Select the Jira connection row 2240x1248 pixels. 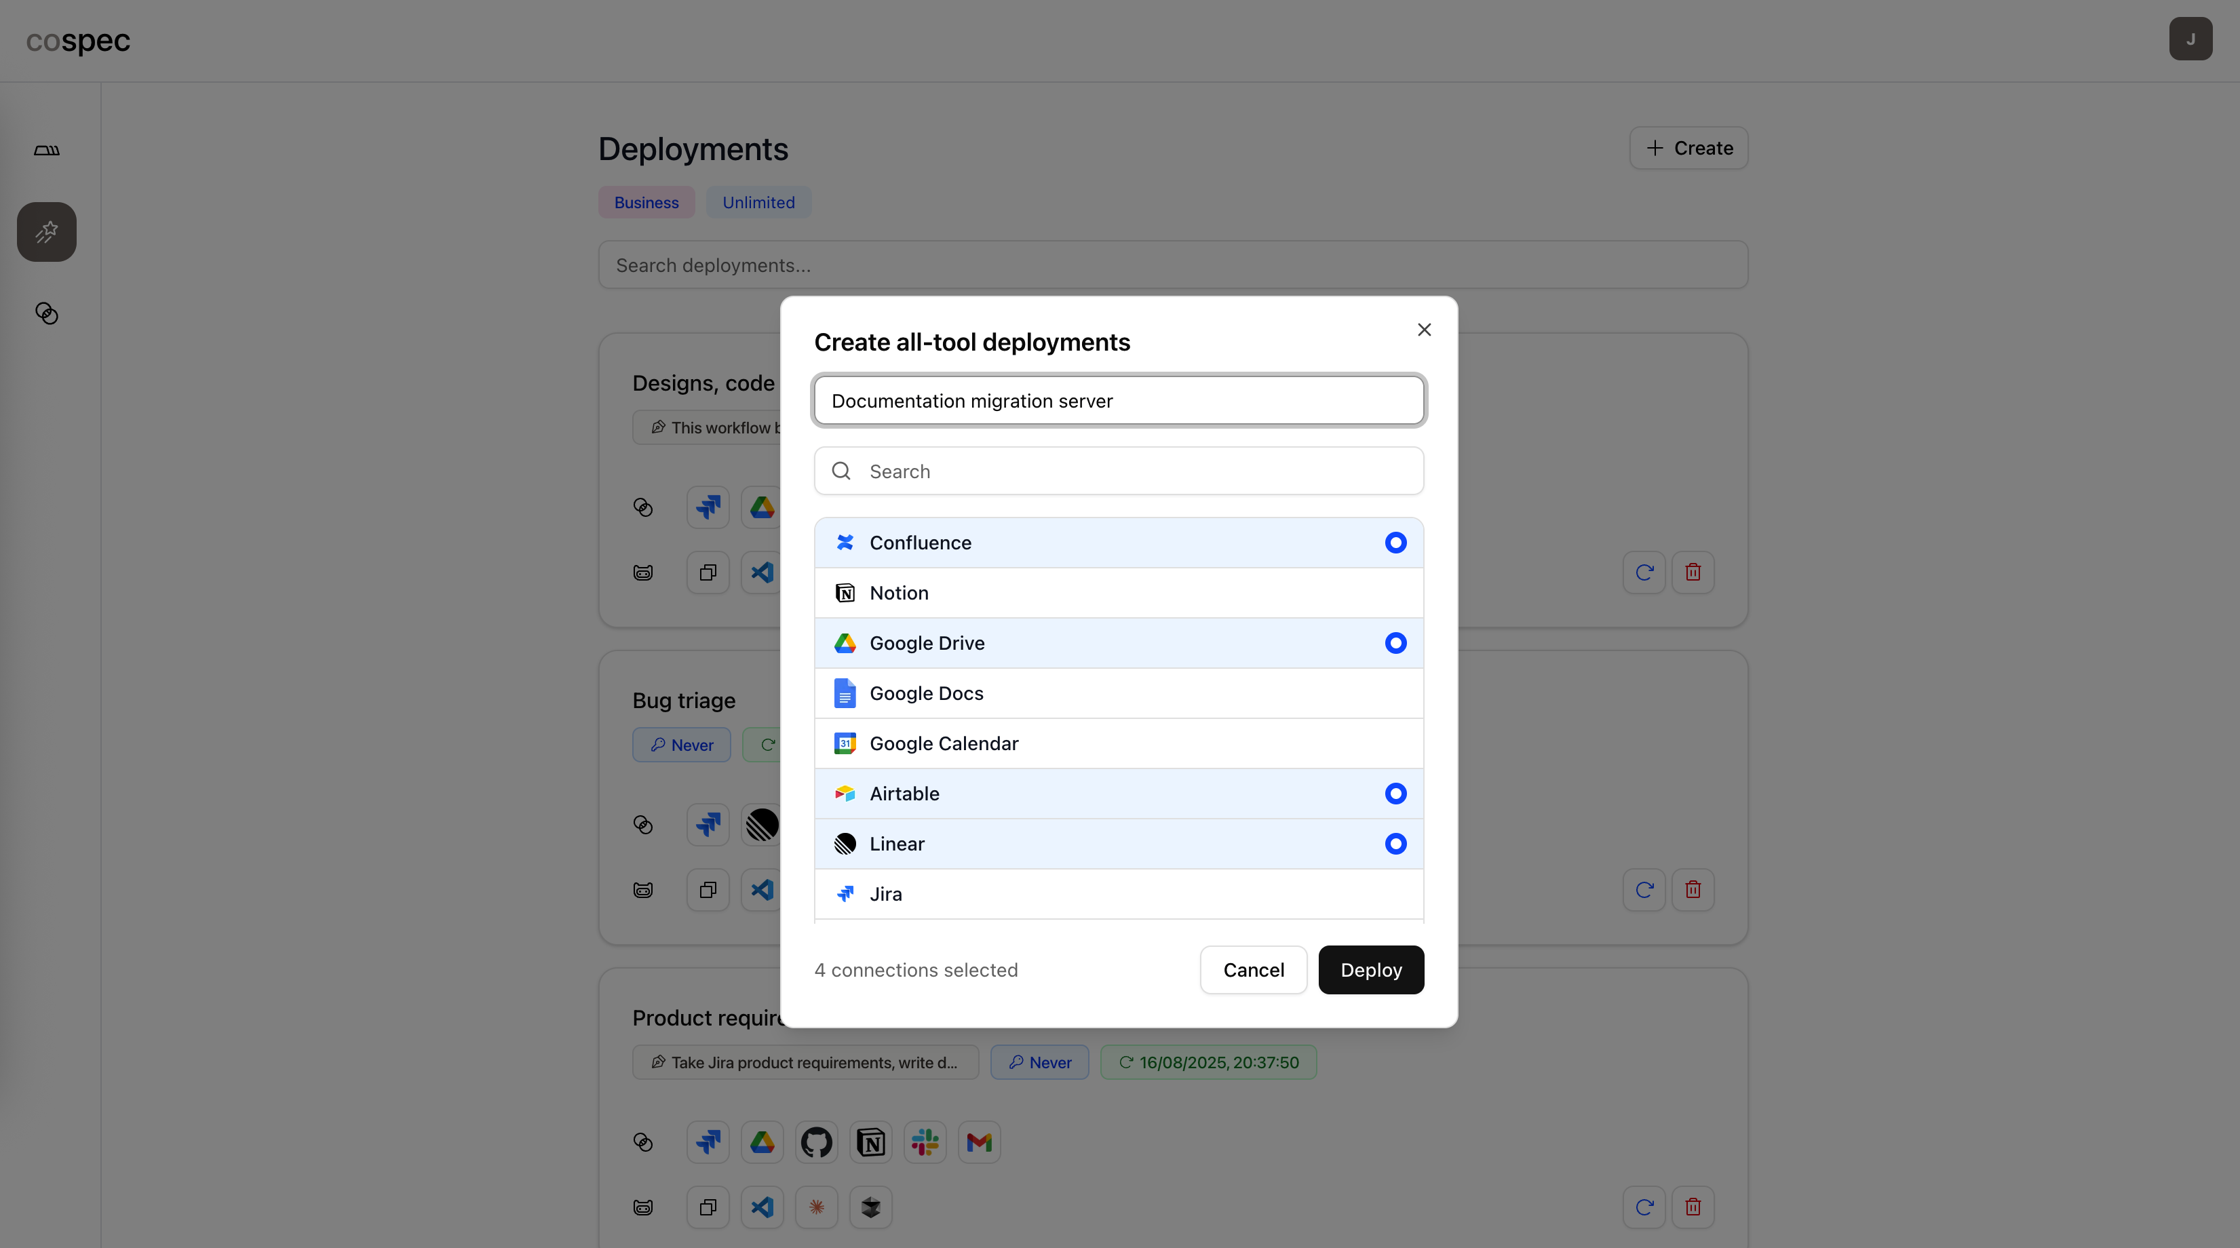tap(1118, 894)
